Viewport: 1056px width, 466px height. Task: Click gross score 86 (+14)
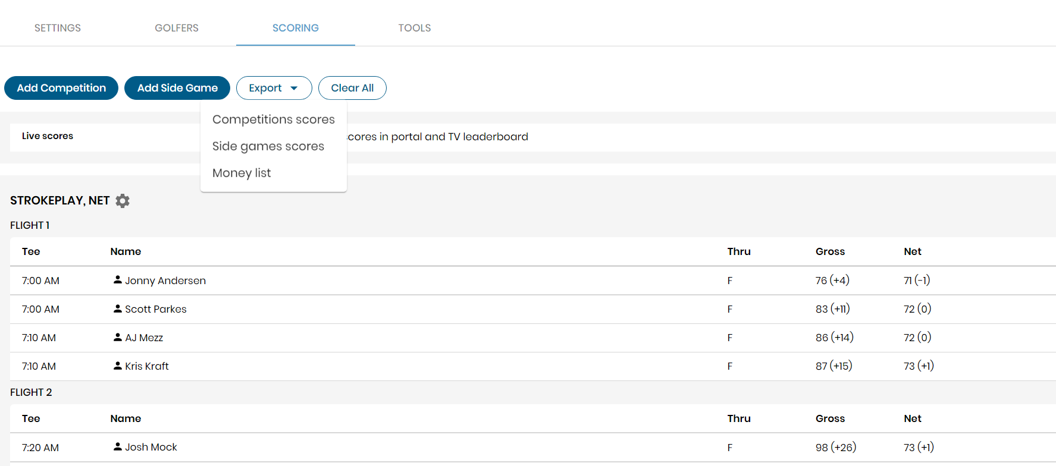[835, 337]
